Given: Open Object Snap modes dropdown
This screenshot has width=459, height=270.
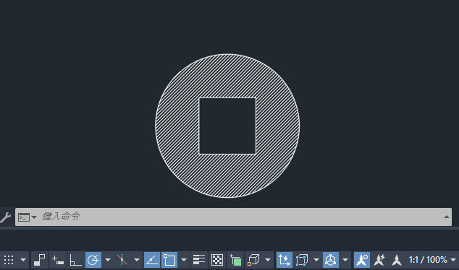Looking at the screenshot, I should pos(184,260).
